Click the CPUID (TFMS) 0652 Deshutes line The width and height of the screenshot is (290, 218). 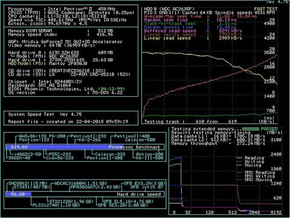[x=71, y=13]
